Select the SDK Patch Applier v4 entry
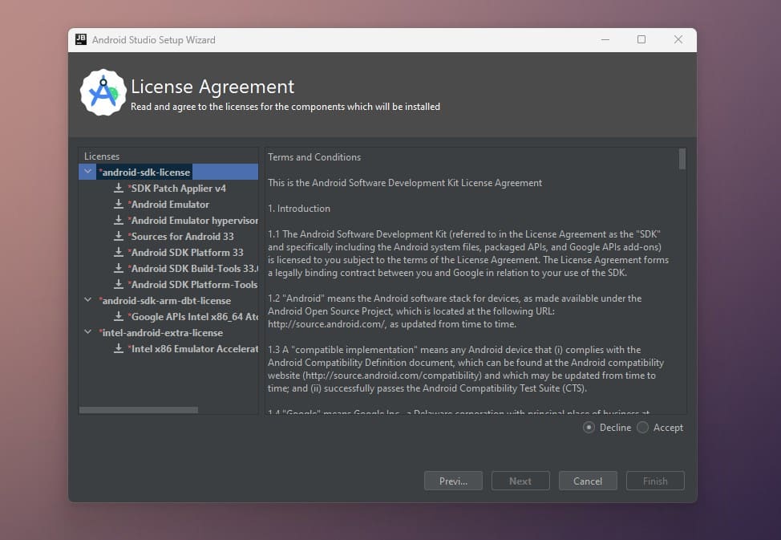The width and height of the screenshot is (781, 540). [177, 188]
